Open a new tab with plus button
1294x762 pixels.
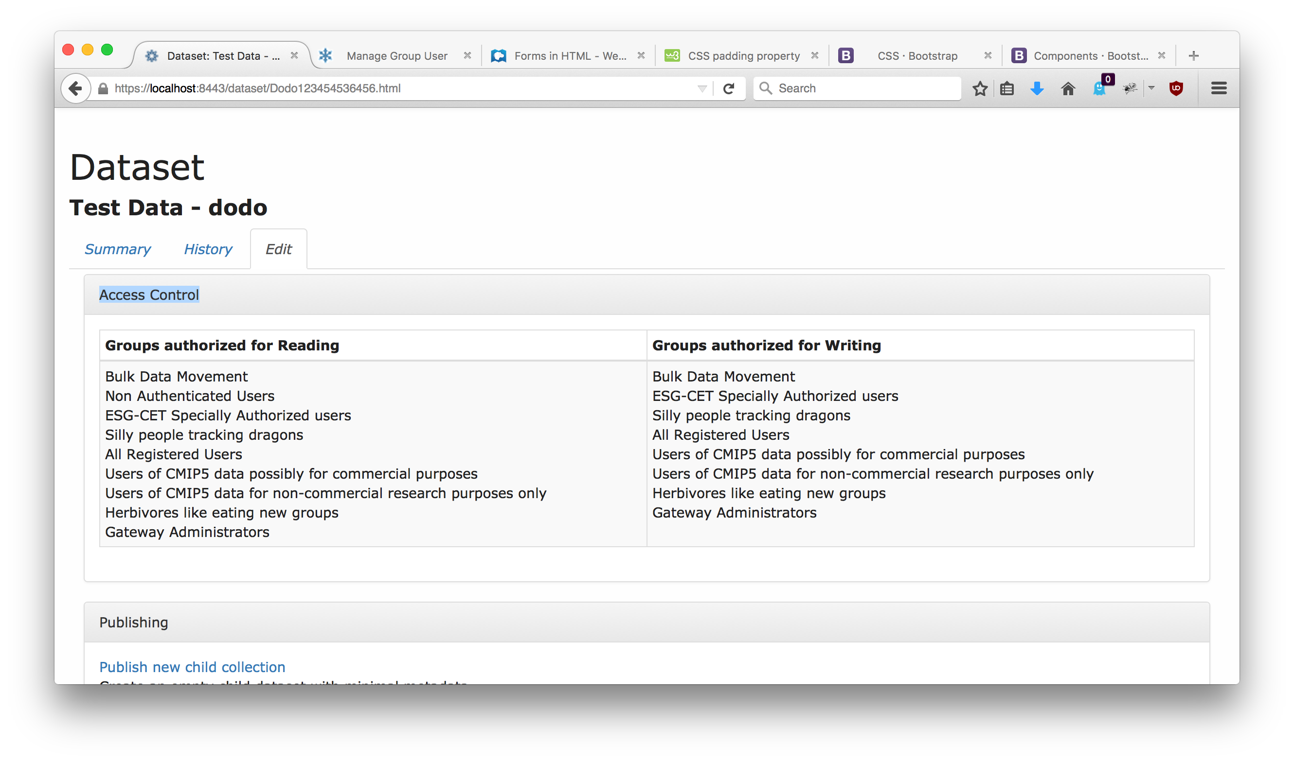(1193, 55)
